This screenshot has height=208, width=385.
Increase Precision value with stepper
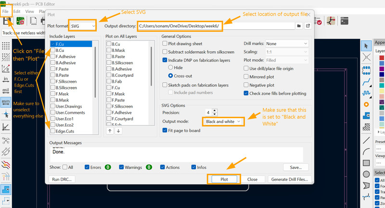point(215,111)
